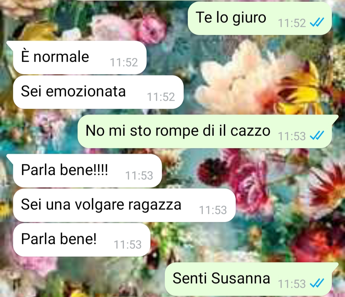Click the 11:53 timestamp beside 'Parla bene!!!!'
This screenshot has height=297, width=345.
click(x=139, y=176)
